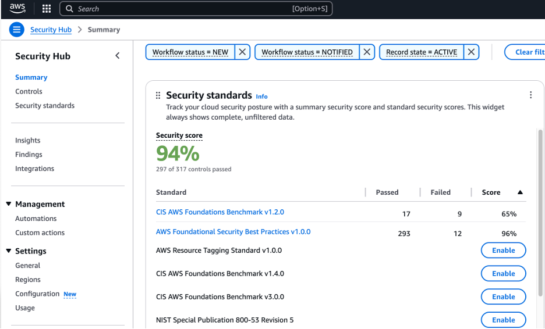Open Security standards in sidebar
Image resolution: width=545 pixels, height=329 pixels.
click(x=45, y=106)
